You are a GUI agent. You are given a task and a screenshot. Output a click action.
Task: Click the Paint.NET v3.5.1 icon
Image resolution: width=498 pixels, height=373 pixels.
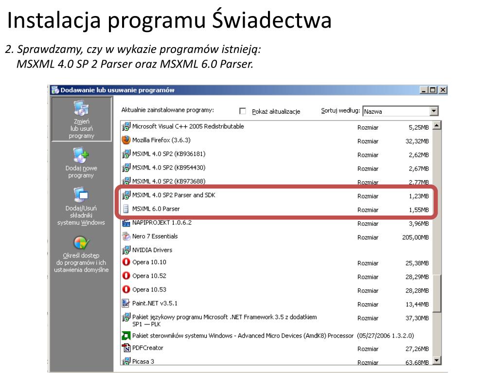126,303
